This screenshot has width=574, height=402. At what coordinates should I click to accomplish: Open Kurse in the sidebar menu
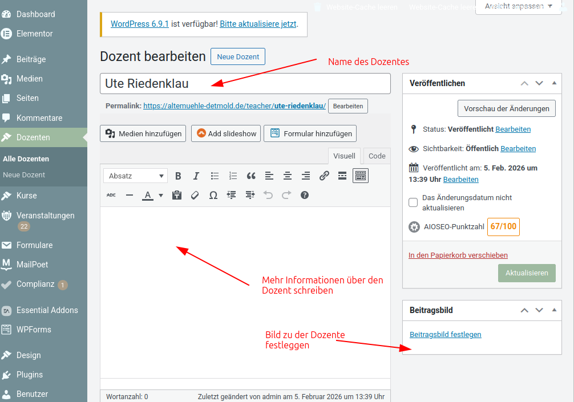(x=27, y=196)
